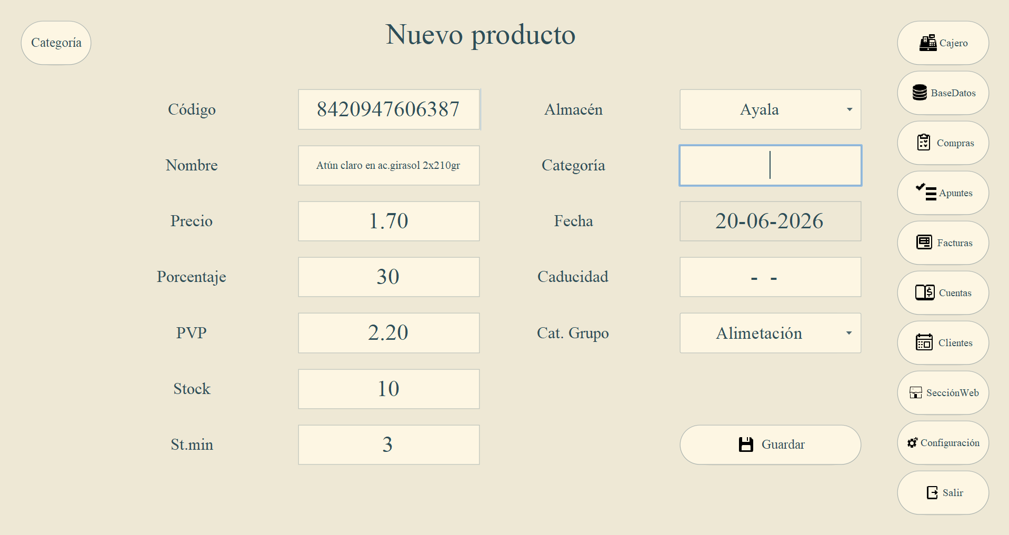Open Compras clipboard icon

(x=924, y=143)
